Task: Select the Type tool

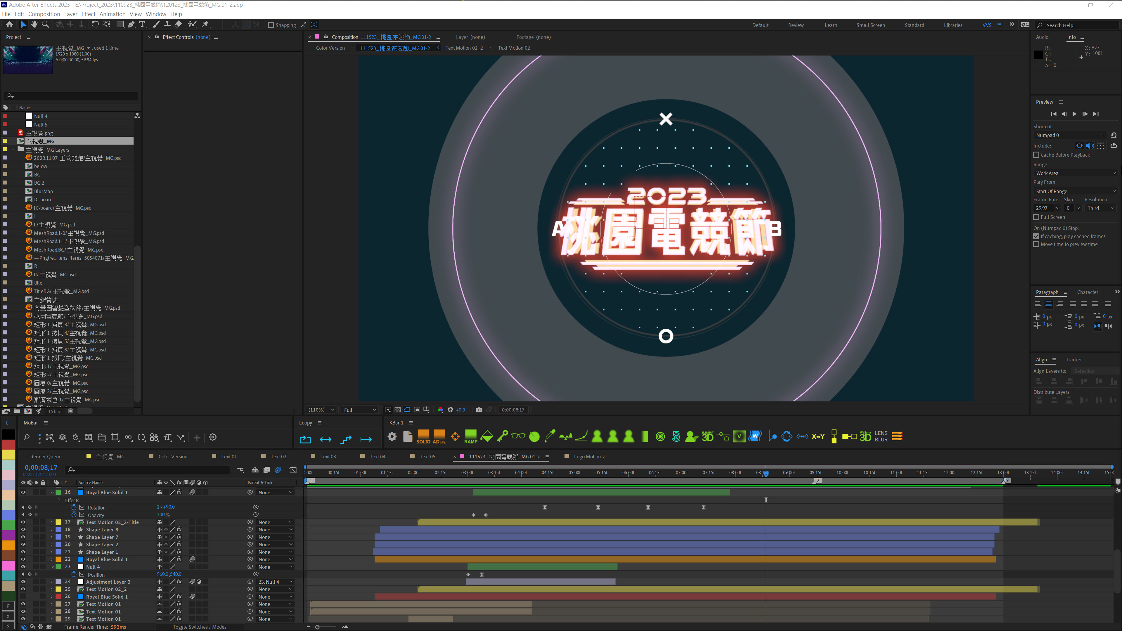Action: [142, 25]
